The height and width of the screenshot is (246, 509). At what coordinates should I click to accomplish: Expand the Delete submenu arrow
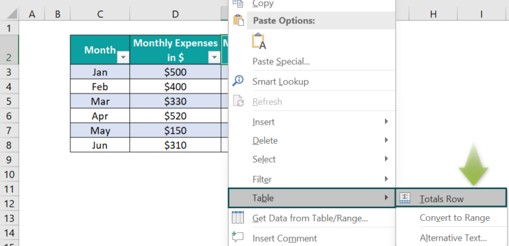coord(386,140)
